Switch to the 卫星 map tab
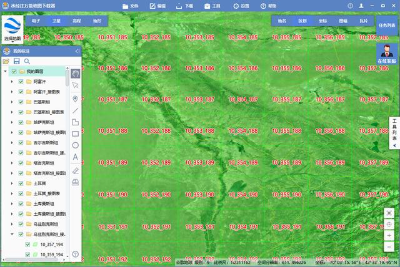 (56, 21)
